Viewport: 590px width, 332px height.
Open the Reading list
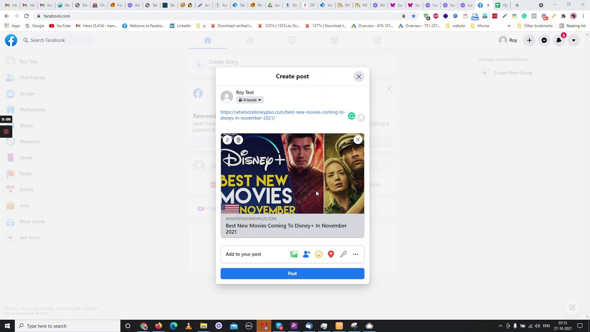572,26
